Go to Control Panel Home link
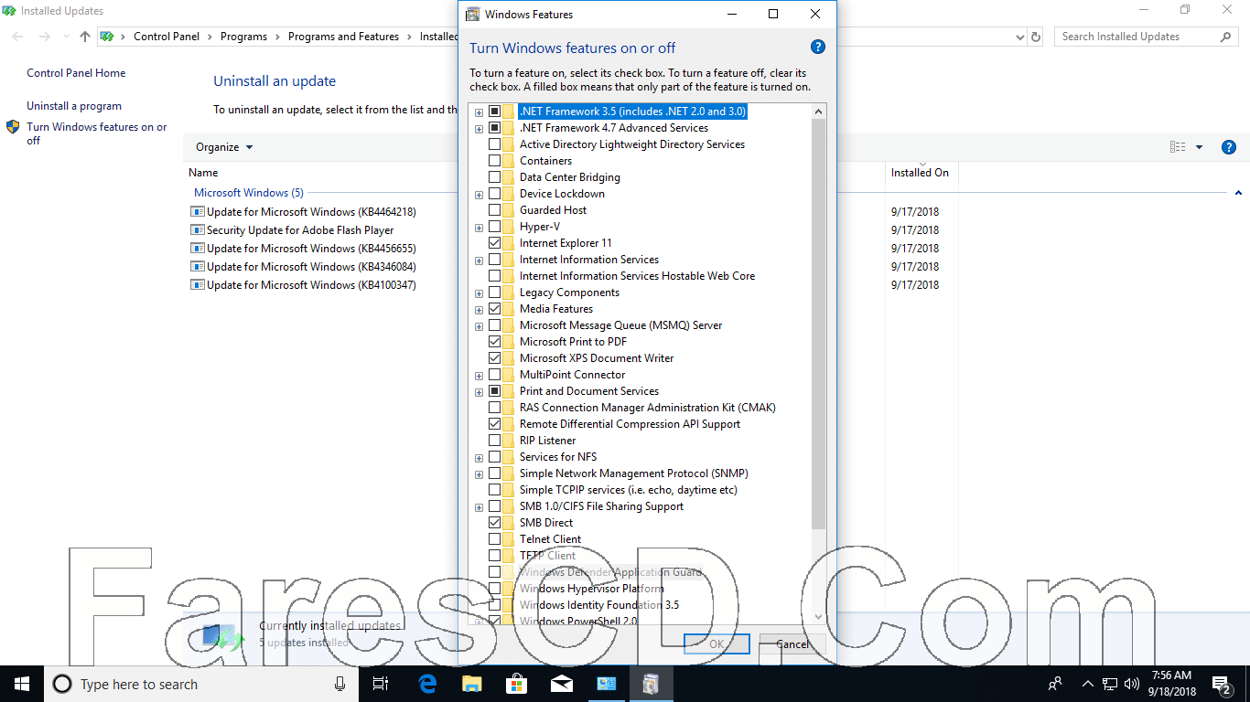The image size is (1250, 702). point(76,73)
